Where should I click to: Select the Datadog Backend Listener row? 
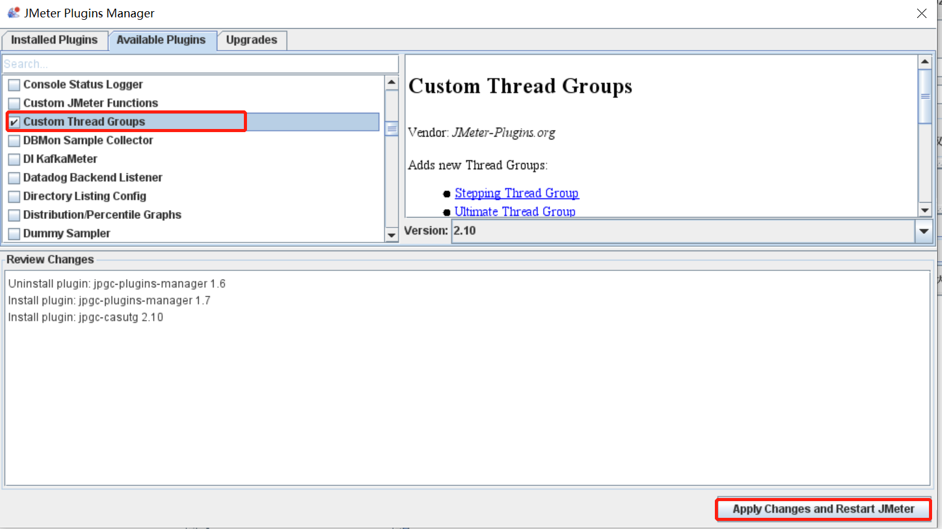coord(193,177)
